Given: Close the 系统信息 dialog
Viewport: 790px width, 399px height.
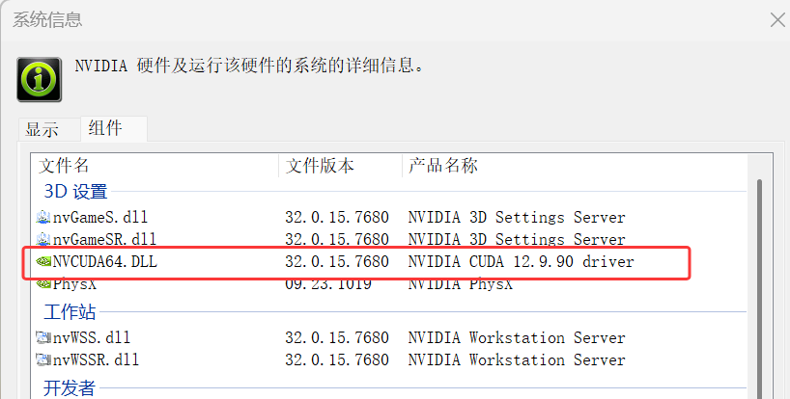Looking at the screenshot, I should click(776, 20).
